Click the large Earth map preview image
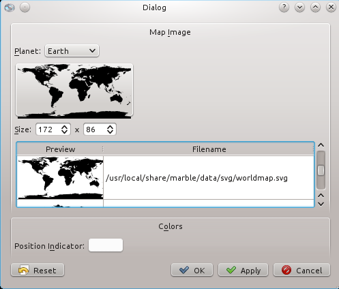Viewport: 339px width, 289px height. click(74, 91)
